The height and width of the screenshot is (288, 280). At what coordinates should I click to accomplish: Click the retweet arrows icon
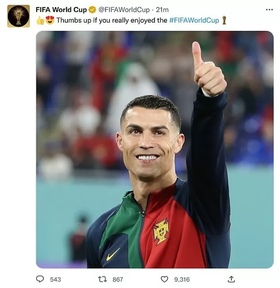coord(102,279)
